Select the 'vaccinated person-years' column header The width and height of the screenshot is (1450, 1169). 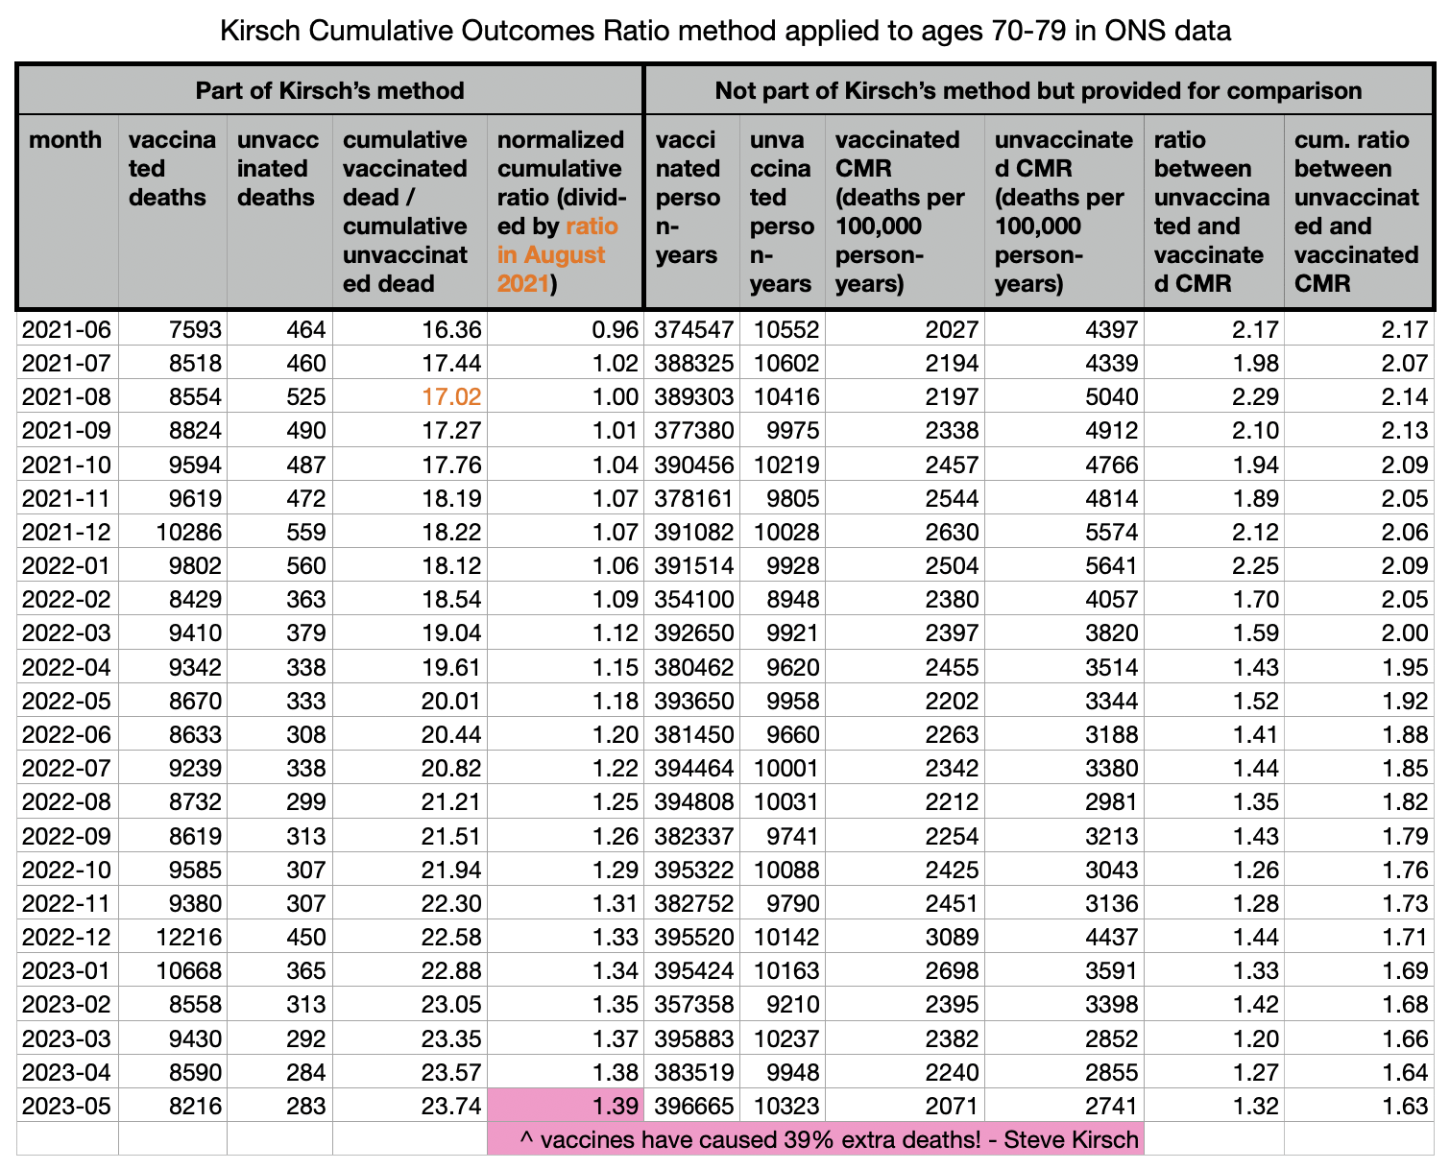coord(689,211)
